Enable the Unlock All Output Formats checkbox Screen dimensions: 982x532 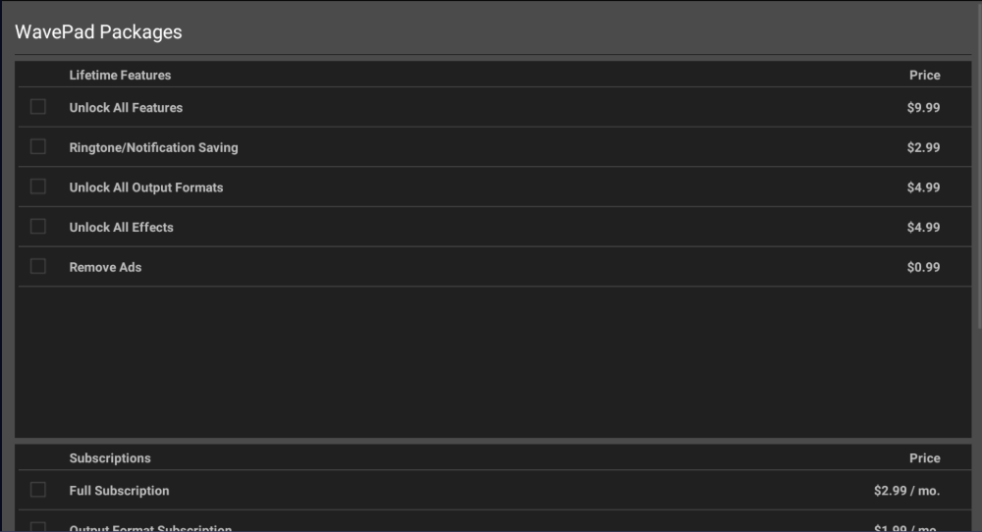coord(38,186)
